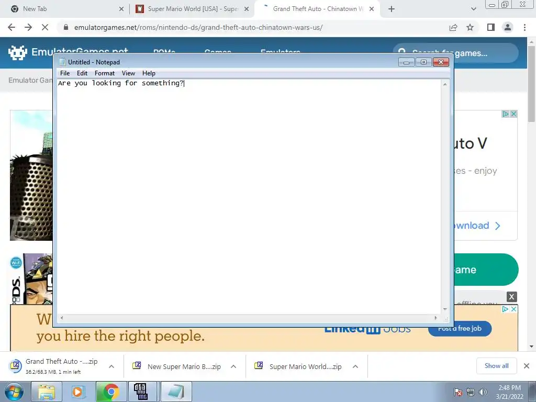Image resolution: width=536 pixels, height=402 pixels.
Task: Click Show all downloads
Action: pos(496,366)
